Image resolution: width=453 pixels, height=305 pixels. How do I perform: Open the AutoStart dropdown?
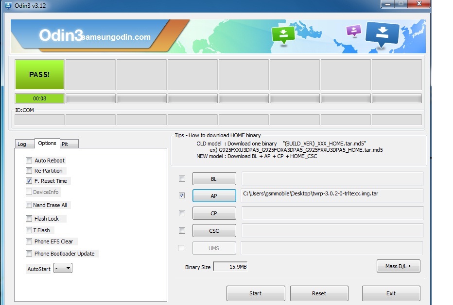tap(63, 268)
